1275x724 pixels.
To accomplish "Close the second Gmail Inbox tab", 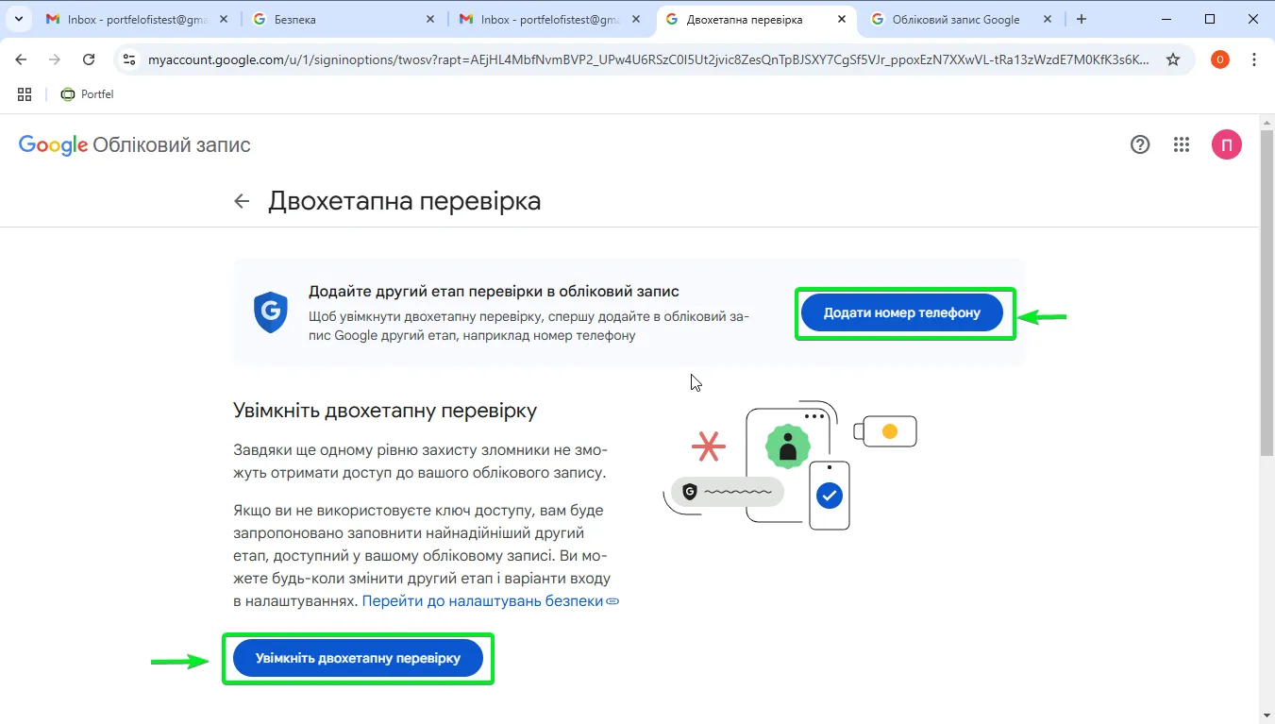I will (636, 19).
